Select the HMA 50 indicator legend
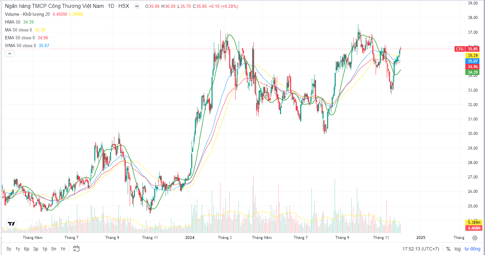Image resolution: width=485 pixels, height=255 pixels. point(12,22)
